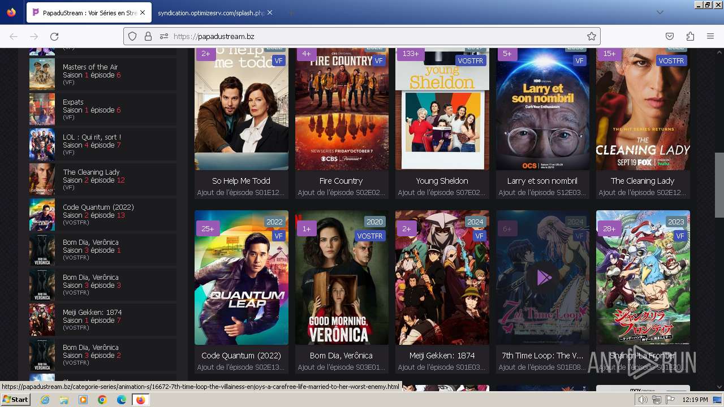Open the So Help Me Todd poster
The height and width of the screenshot is (407, 724).
pyautogui.click(x=242, y=109)
